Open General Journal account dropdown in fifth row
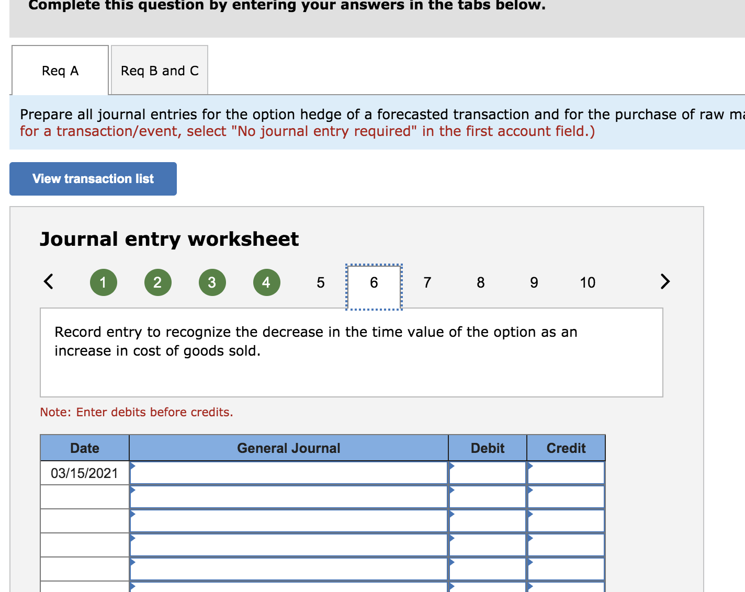745x592 pixels. coord(289,570)
